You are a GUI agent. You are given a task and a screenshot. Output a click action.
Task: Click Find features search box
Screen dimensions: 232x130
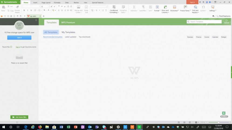[x=223, y=16]
